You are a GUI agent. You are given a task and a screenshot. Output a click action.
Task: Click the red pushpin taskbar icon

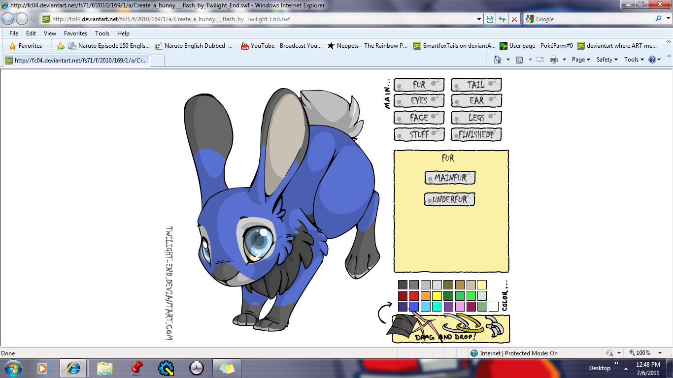point(136,368)
